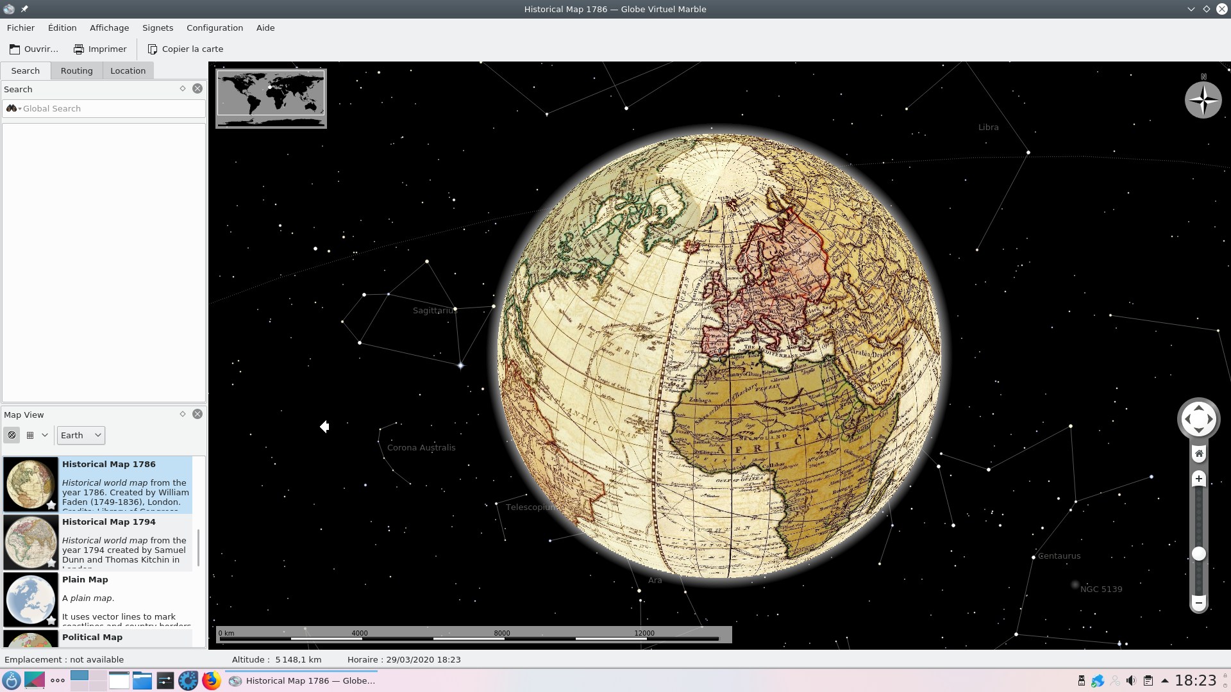Select the globe projection icon in Map View

tap(12, 435)
